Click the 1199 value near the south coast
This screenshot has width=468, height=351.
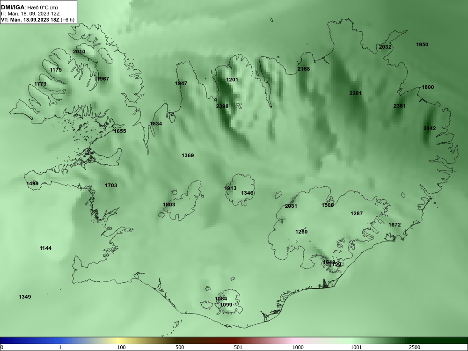tap(336, 264)
